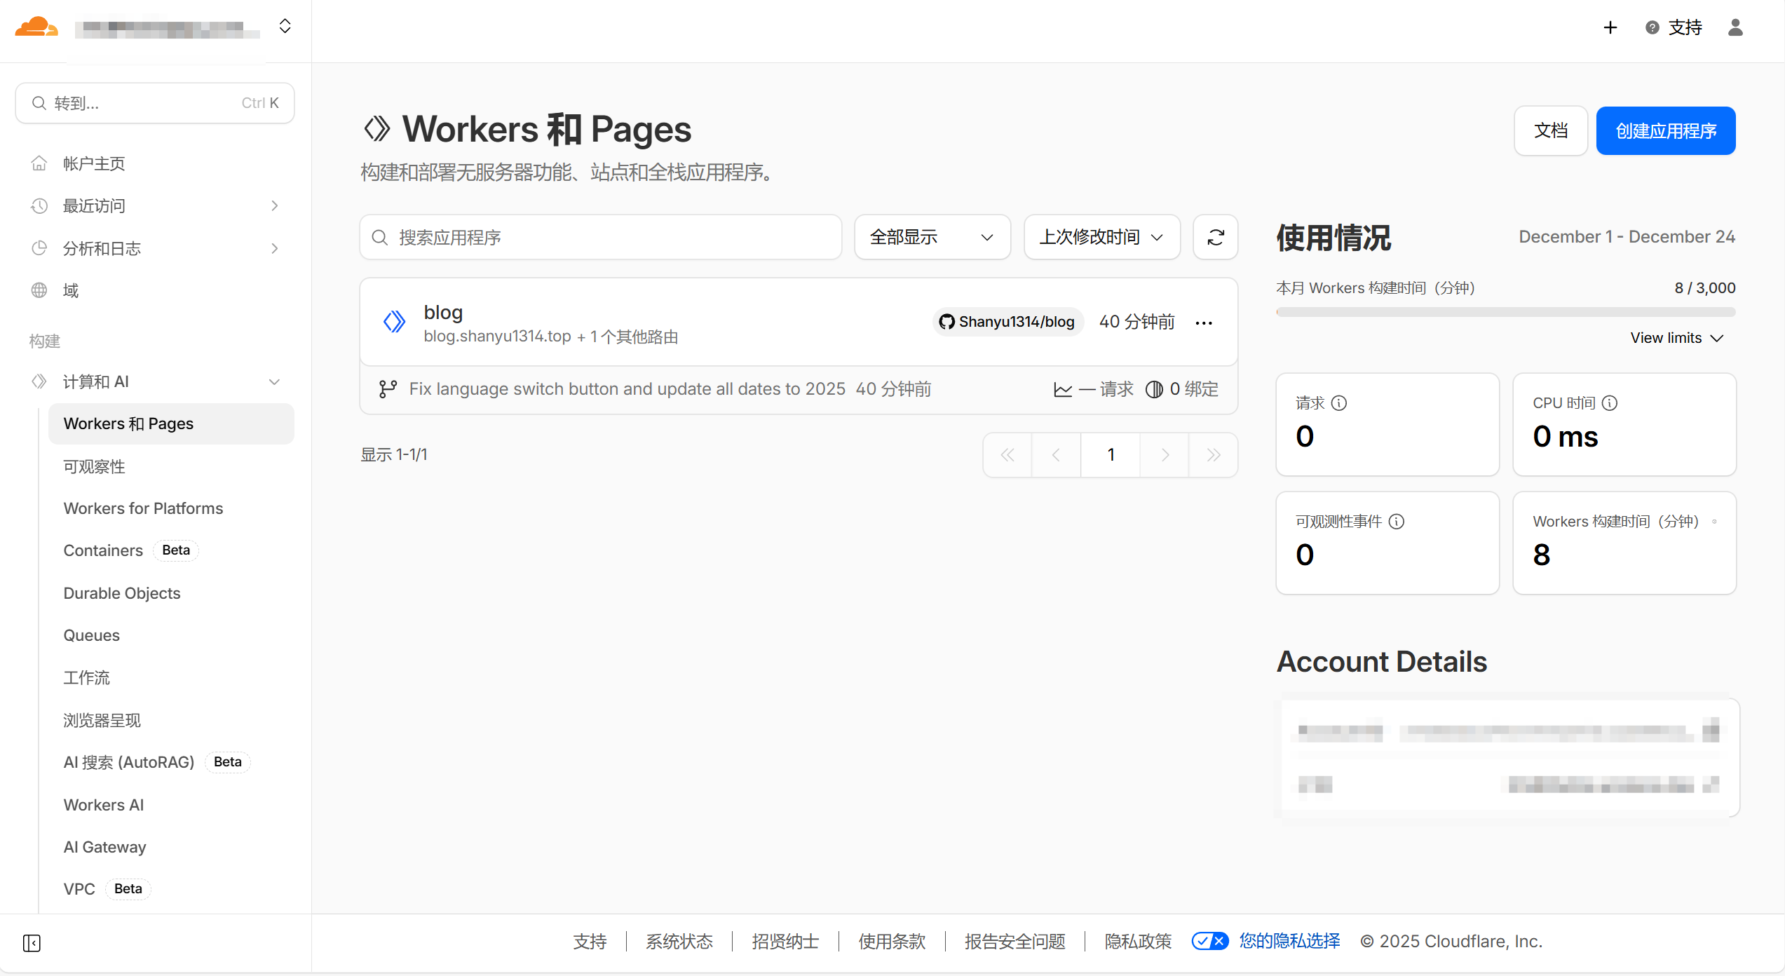Collapse the 计算和 AI section
Viewport: 1785px width, 976px height.
pyautogui.click(x=274, y=381)
